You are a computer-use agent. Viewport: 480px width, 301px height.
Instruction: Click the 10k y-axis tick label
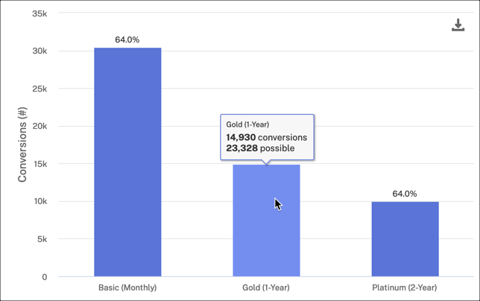[40, 202]
